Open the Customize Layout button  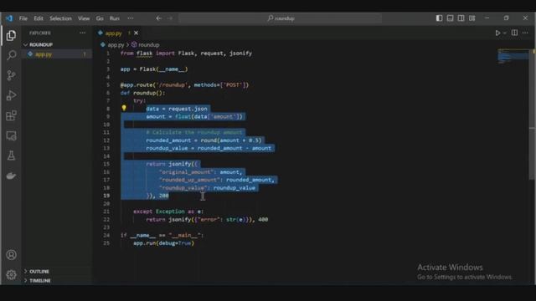click(472, 18)
